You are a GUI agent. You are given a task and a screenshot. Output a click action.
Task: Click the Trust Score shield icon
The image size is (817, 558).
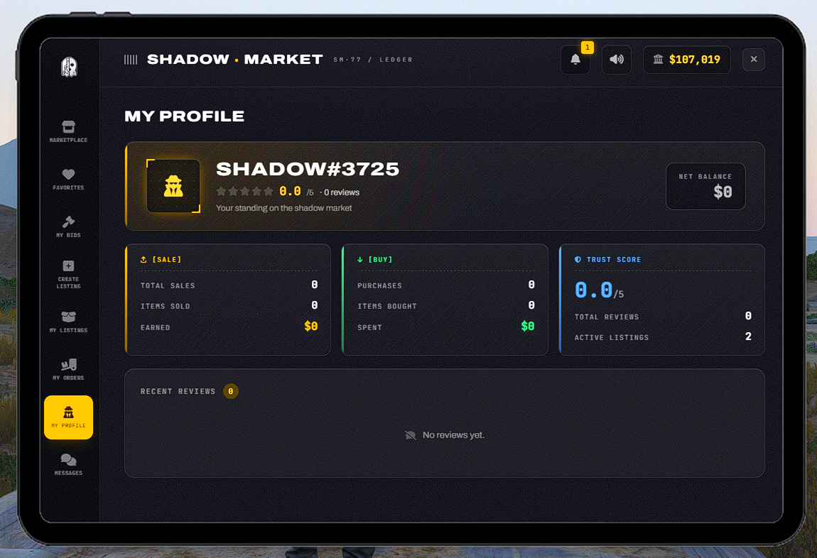578,259
